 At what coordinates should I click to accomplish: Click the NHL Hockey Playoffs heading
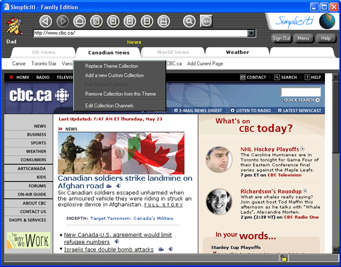270,149
